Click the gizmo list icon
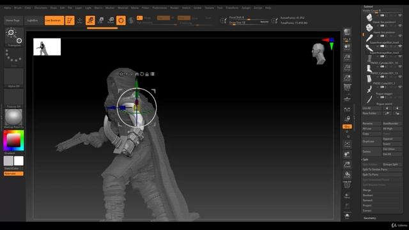The width and height of the screenshot is (409, 230). click(x=152, y=74)
